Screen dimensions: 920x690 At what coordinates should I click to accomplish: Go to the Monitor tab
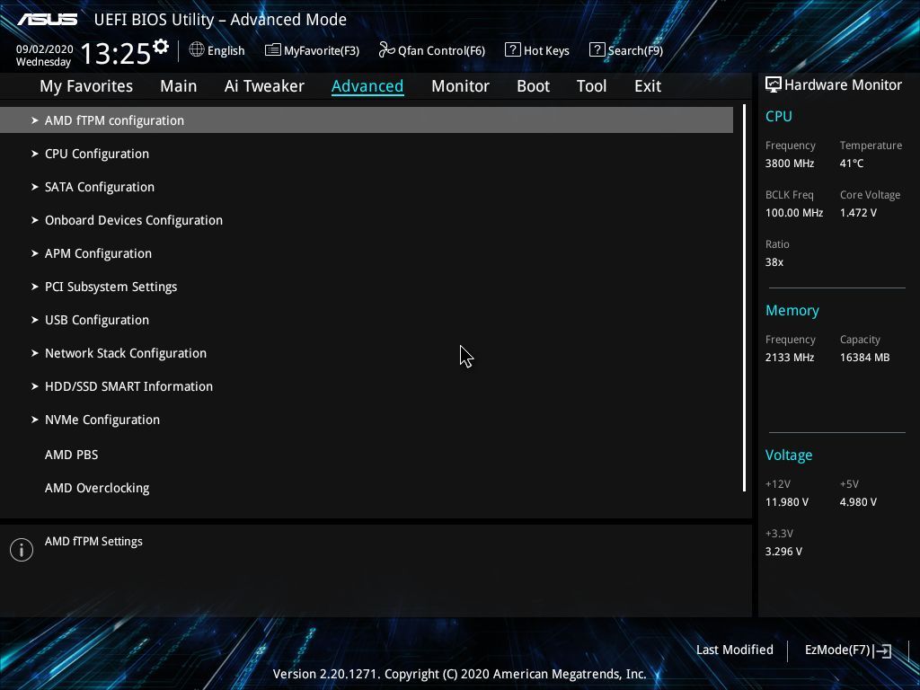pyautogui.click(x=460, y=86)
